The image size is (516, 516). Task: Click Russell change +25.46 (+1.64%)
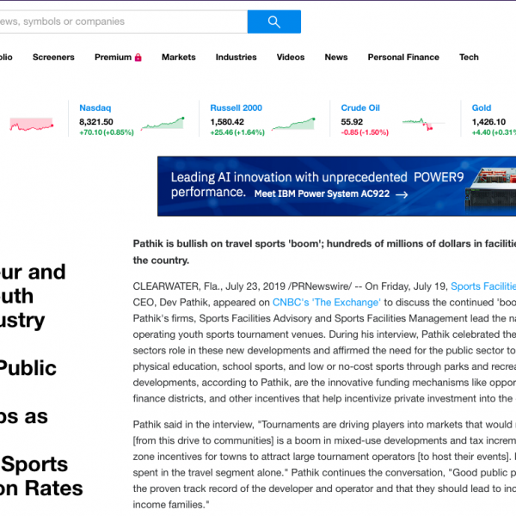237,132
